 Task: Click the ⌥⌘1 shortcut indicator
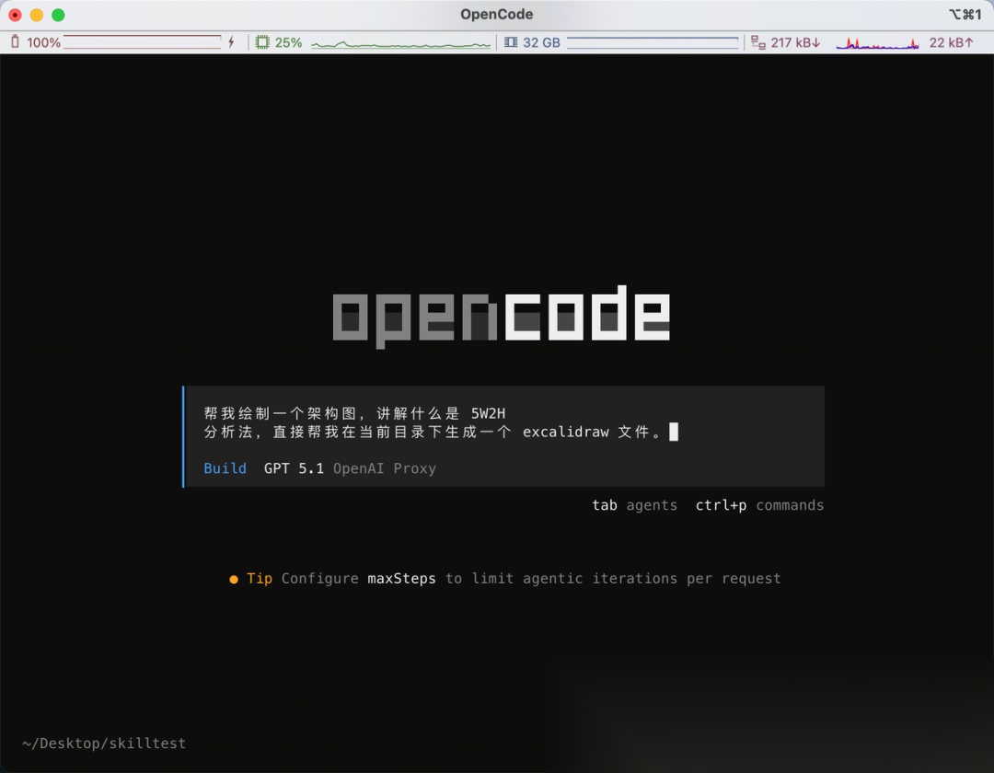pyautogui.click(x=965, y=15)
